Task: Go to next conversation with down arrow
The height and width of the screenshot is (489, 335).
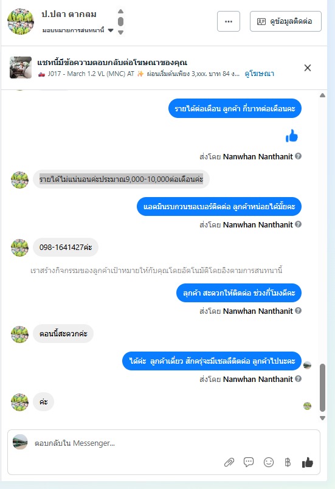Action: (121, 32)
